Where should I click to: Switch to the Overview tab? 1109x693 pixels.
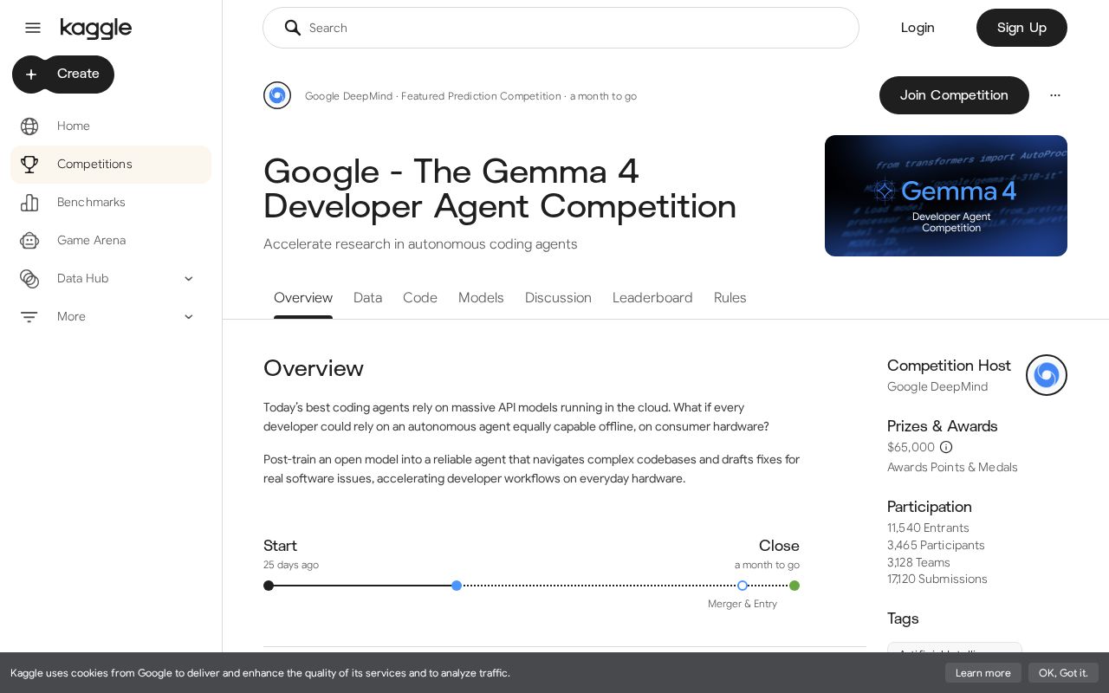(x=303, y=298)
